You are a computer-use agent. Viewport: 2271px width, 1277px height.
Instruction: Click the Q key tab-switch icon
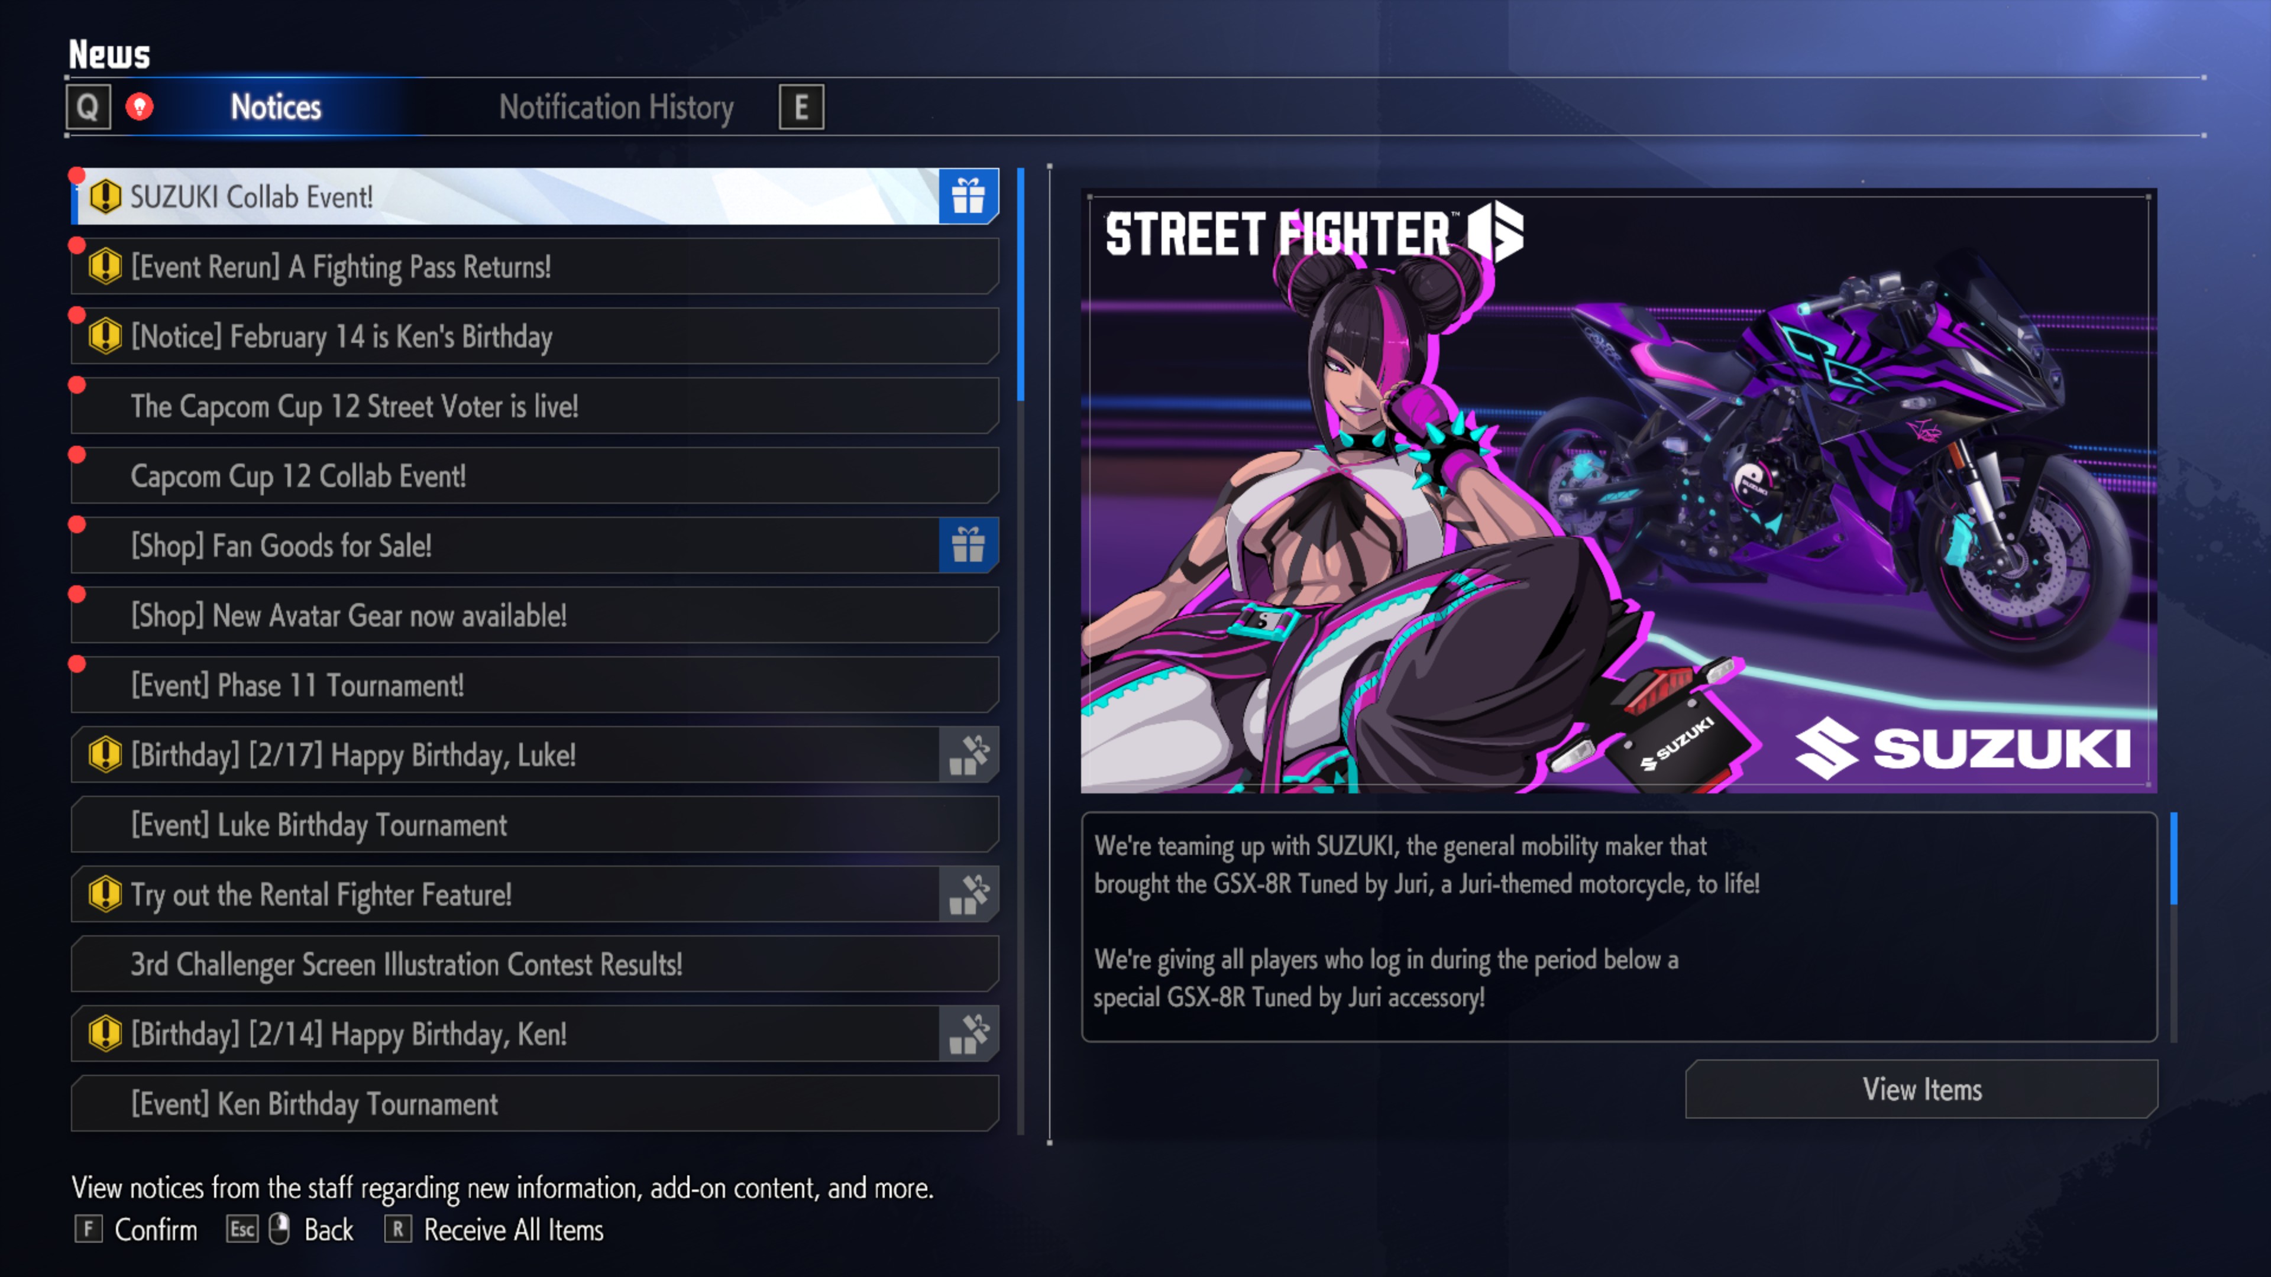coord(88,106)
